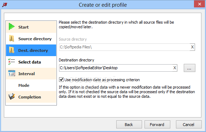Click the Back button

coord(129,124)
